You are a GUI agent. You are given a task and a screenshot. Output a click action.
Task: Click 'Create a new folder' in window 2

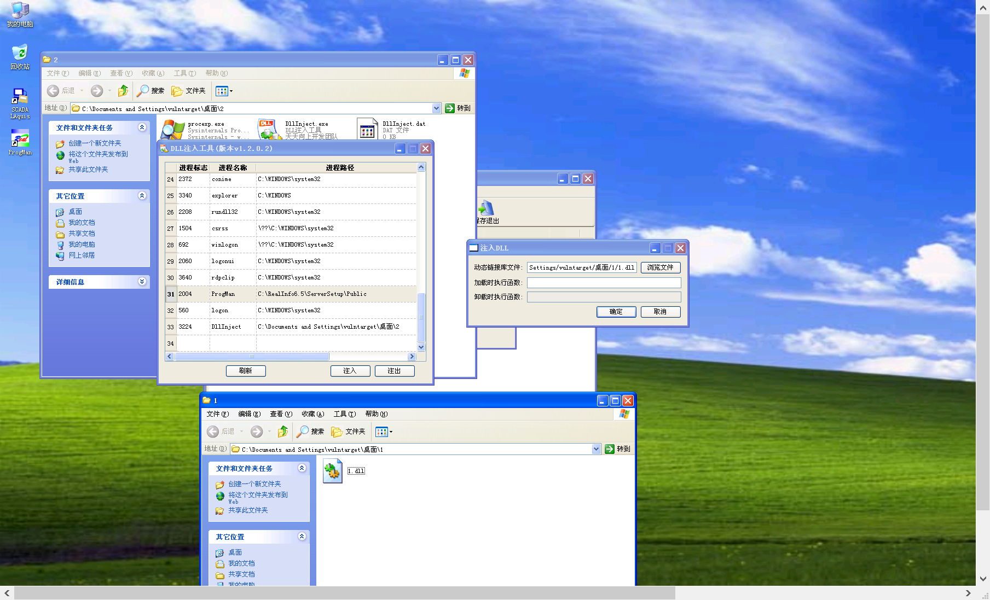coord(95,143)
